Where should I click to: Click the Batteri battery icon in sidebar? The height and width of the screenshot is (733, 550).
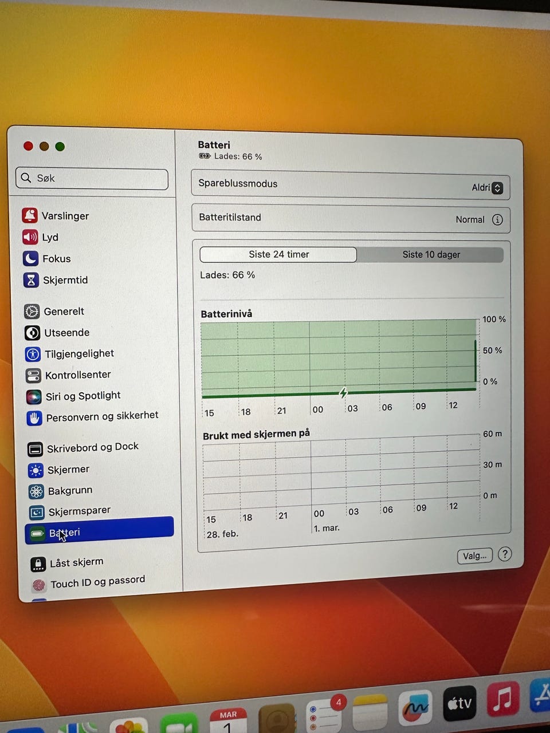(37, 534)
